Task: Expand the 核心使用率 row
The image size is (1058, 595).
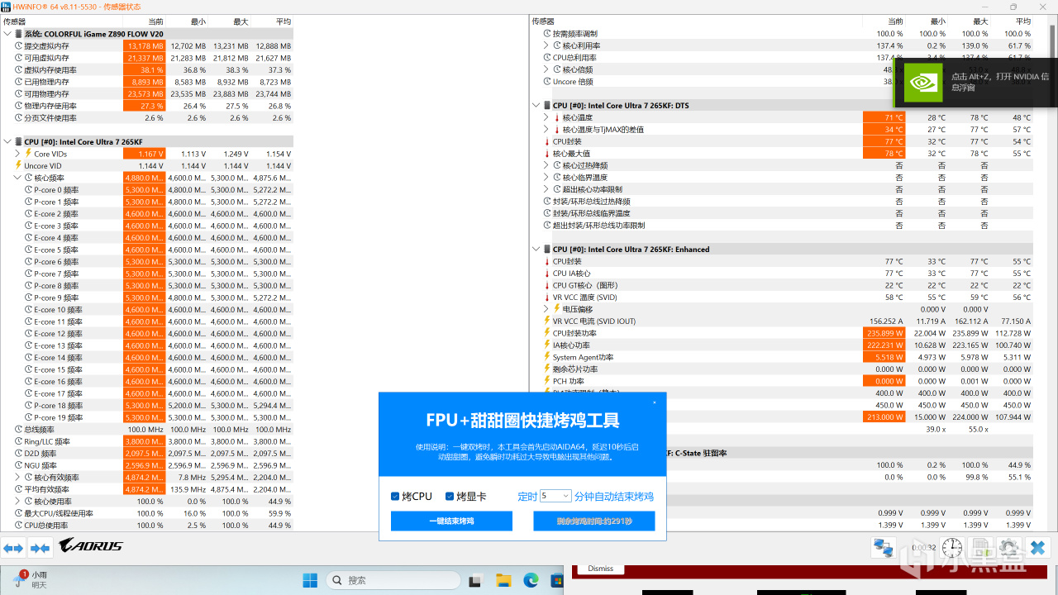Action: pos(17,502)
